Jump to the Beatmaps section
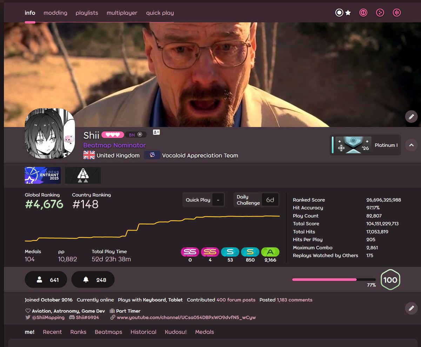421x347 pixels. (108, 332)
